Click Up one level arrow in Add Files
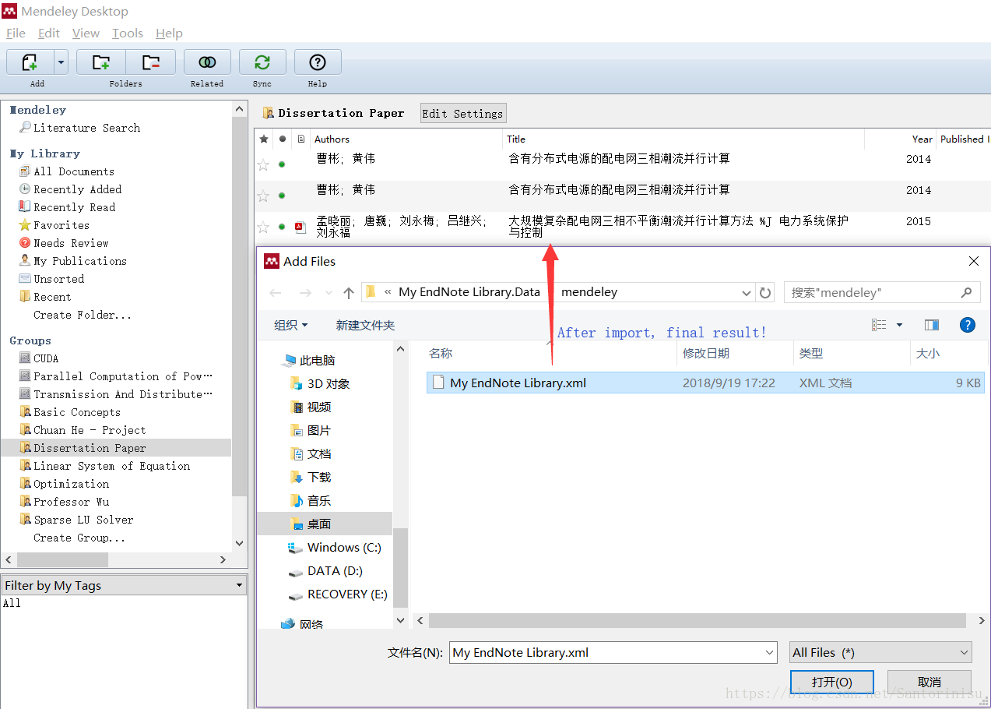This screenshot has width=991, height=709. click(x=349, y=293)
